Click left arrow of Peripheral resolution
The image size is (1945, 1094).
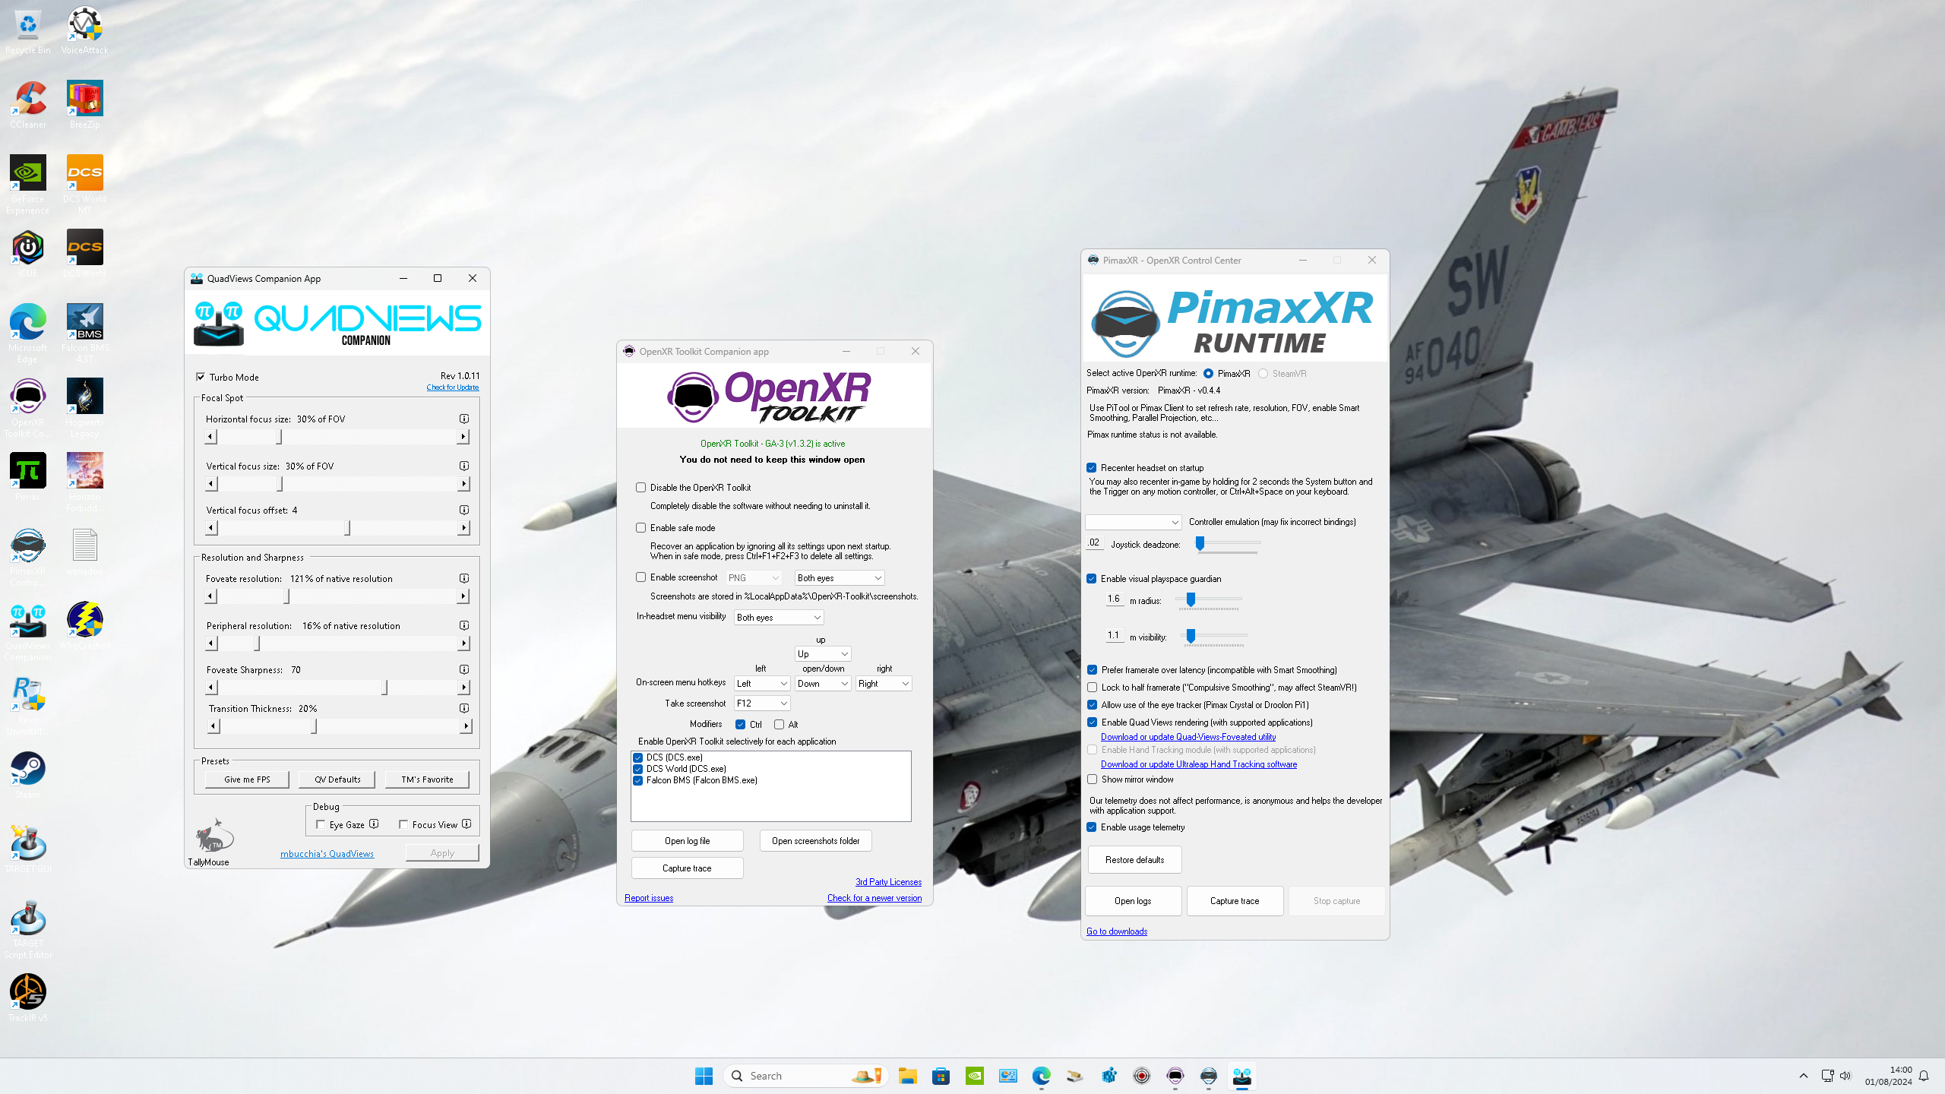[x=211, y=643]
